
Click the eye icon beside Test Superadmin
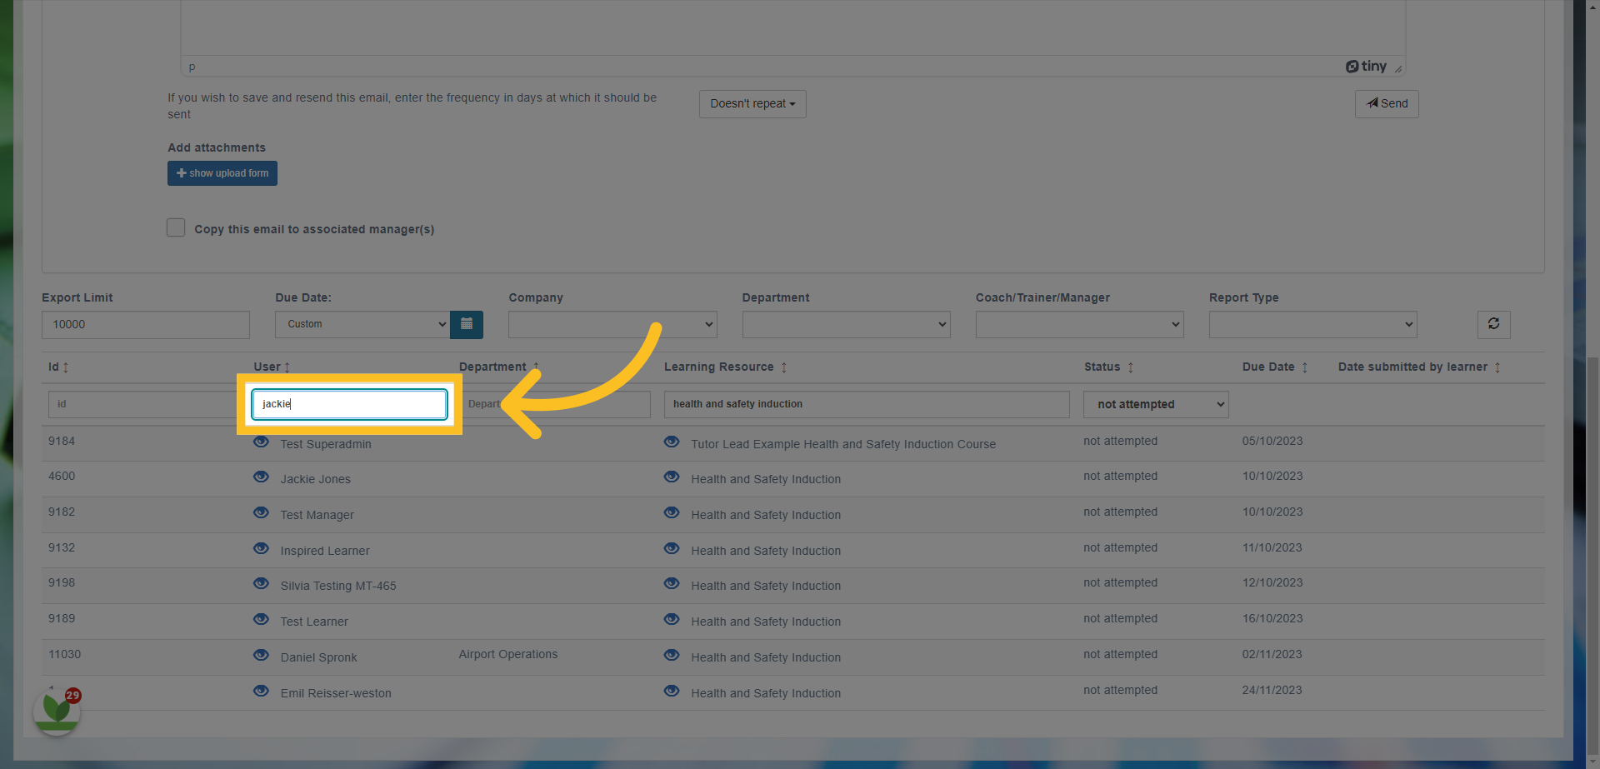tap(261, 442)
